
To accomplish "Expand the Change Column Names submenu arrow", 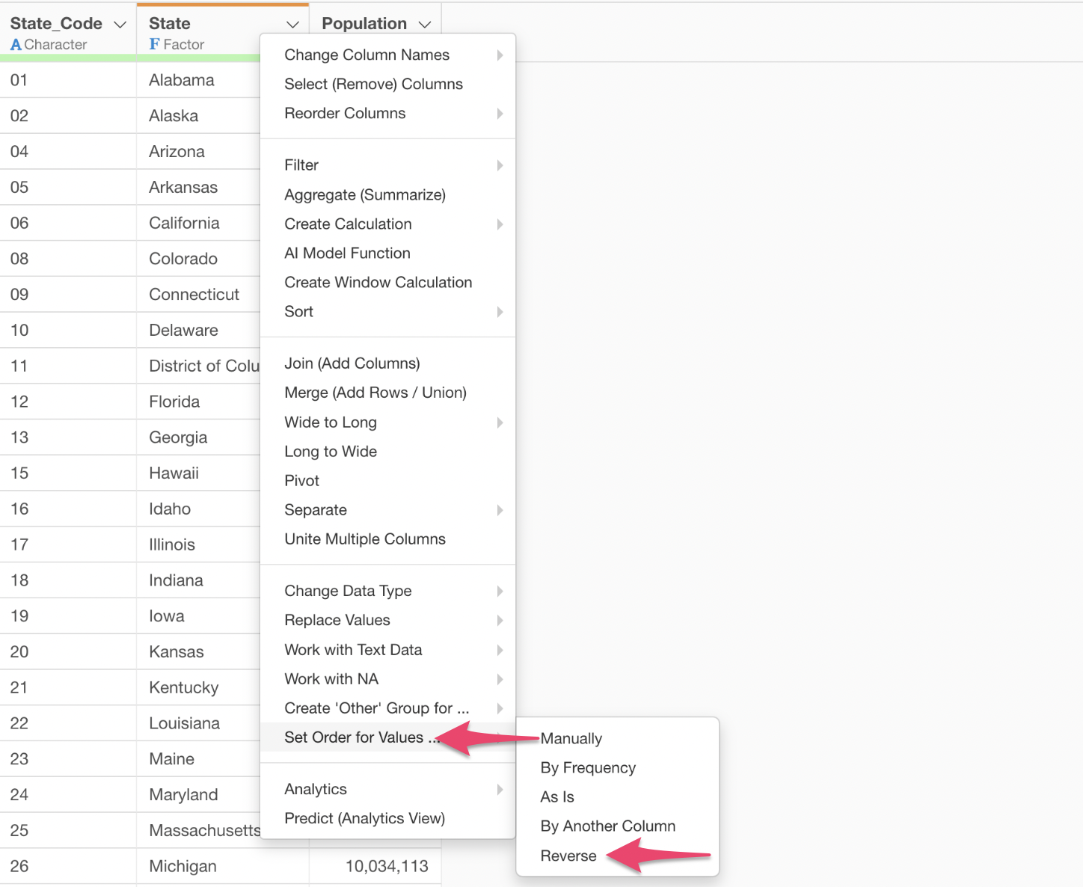I will (x=500, y=55).
